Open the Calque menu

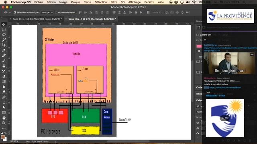tap(75, 2)
